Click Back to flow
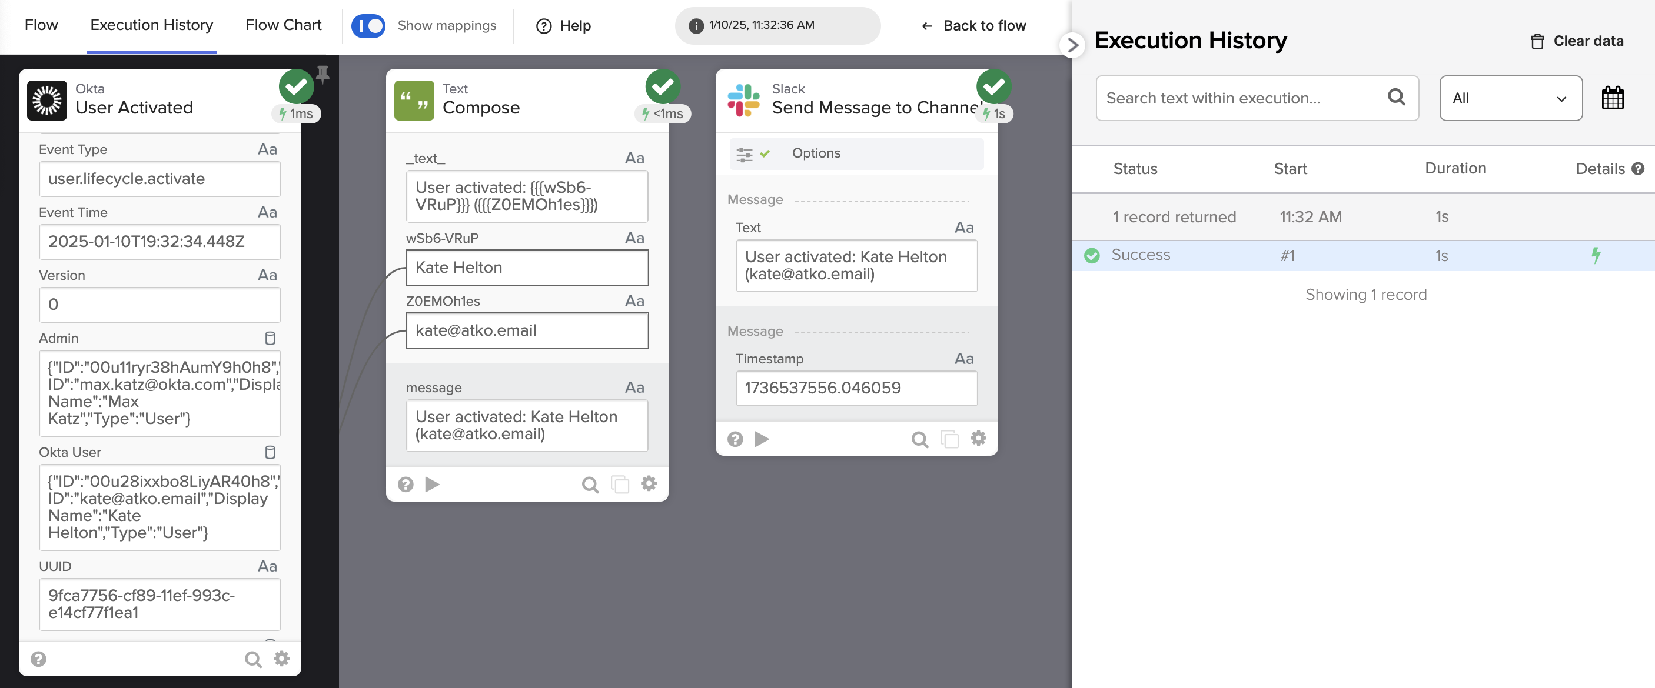The height and width of the screenshot is (688, 1655). pyautogui.click(x=973, y=26)
